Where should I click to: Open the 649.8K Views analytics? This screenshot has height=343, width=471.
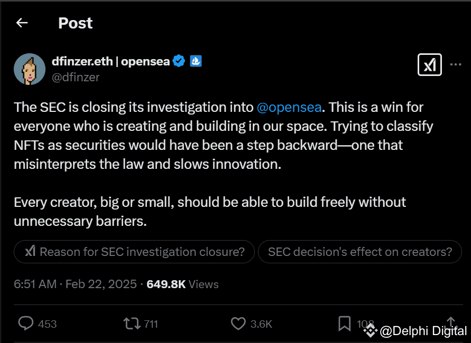(182, 284)
